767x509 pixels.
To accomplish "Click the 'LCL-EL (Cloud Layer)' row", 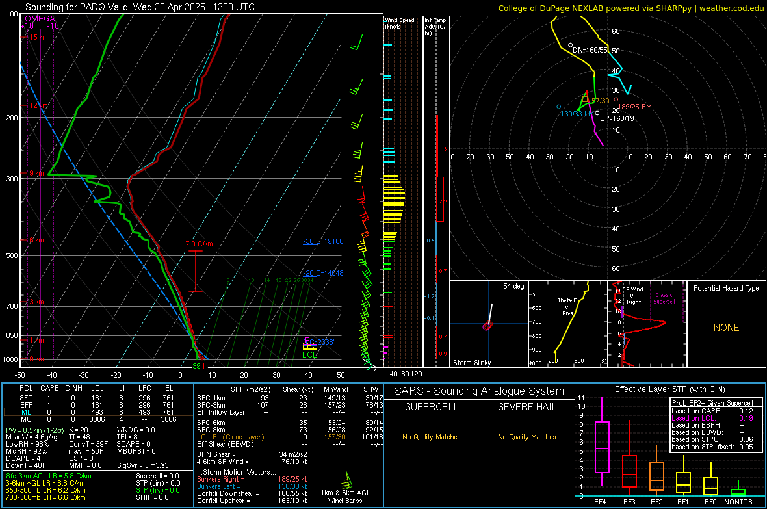I will tap(290, 437).
